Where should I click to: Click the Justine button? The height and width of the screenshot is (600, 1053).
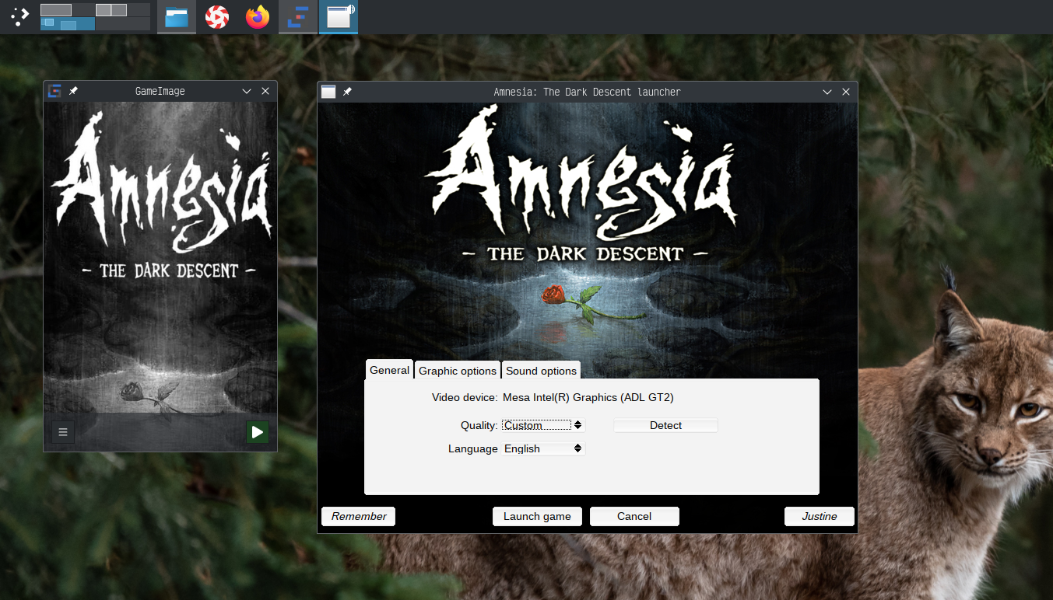820,516
